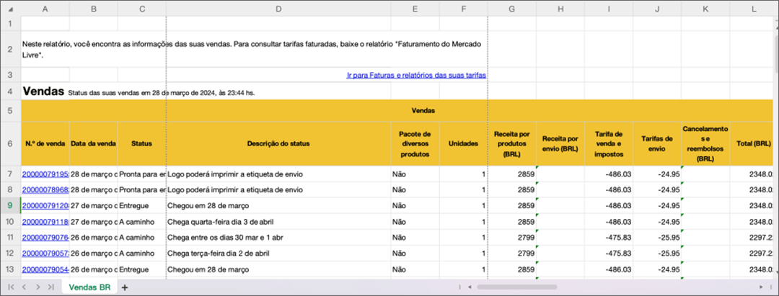Click the 'Tarifas de envio' header cell
Image resolution: width=779 pixels, height=296 pixels.
(657, 144)
